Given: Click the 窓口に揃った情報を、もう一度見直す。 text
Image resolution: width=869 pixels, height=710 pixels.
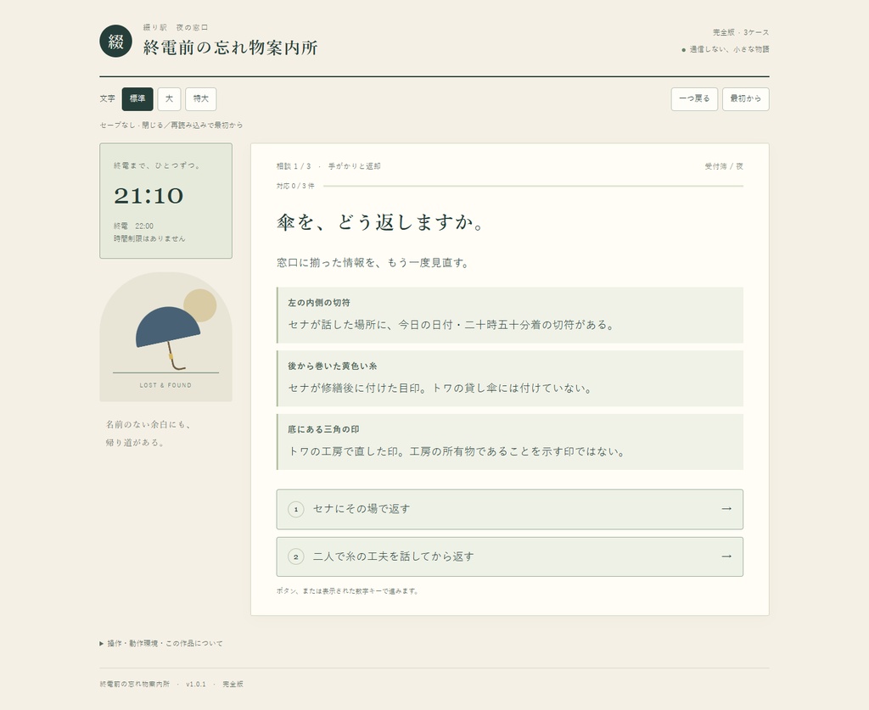Looking at the screenshot, I should point(373,262).
